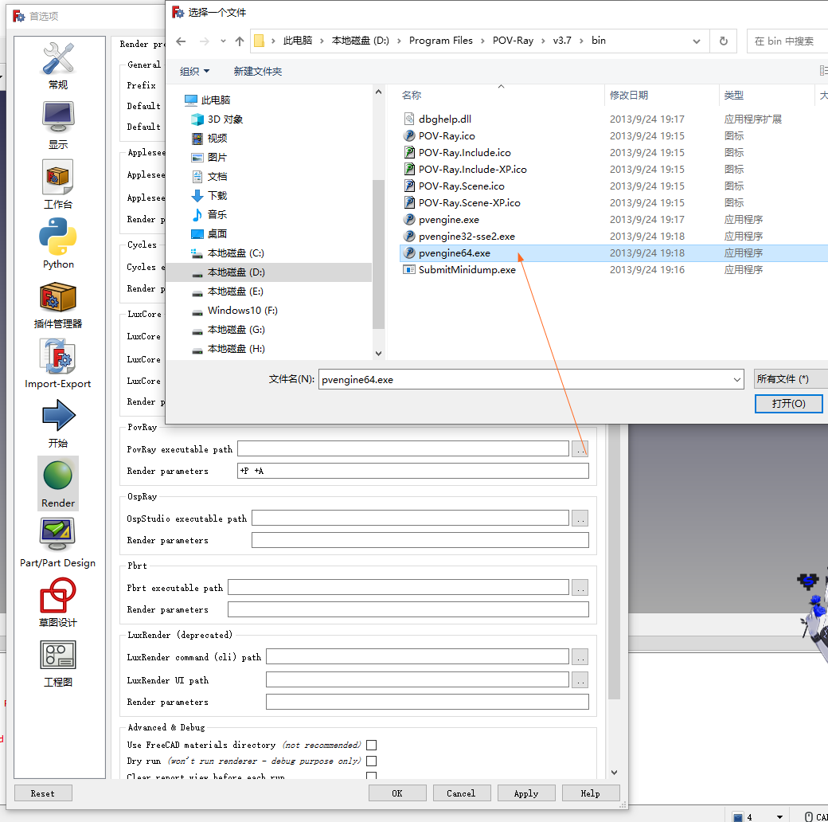Click the navigation tree scroll-down arrow
This screenshot has width=828, height=822.
(378, 353)
